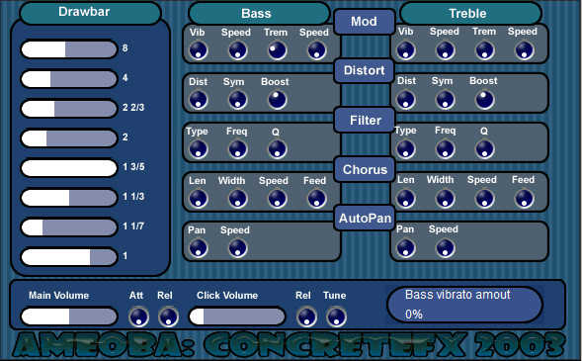Screen dimensions: 582x361
Task: Click the Bass chorus Feed knob
Action: click(316, 199)
